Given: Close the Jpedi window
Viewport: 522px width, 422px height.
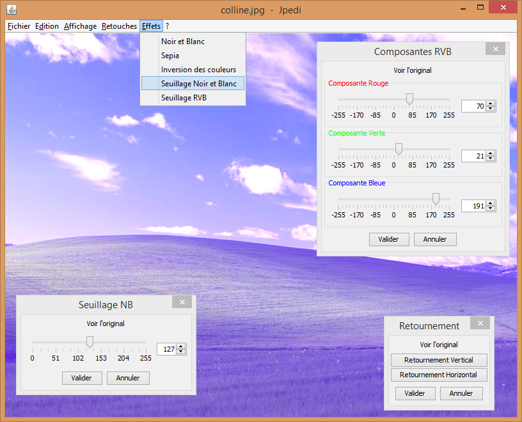Looking at the screenshot, I should click(503, 7).
